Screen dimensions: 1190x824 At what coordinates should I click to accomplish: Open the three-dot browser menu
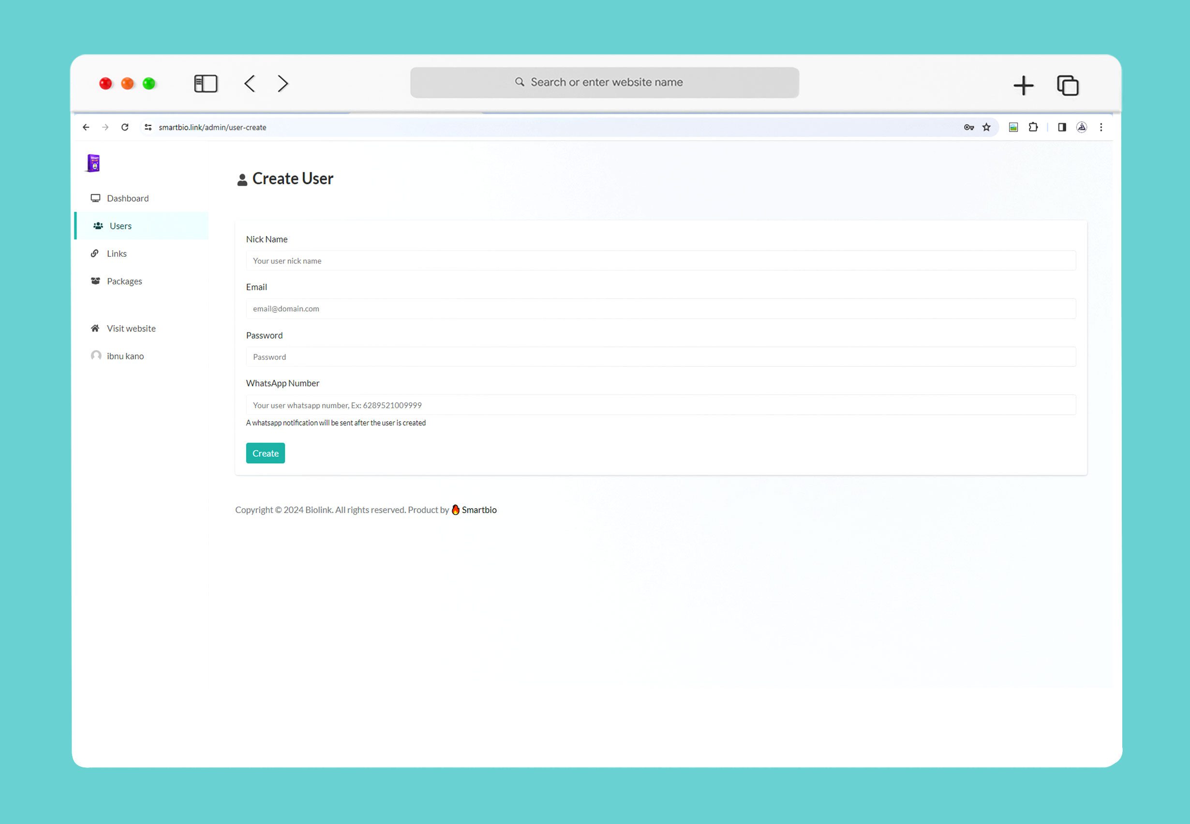1101,127
